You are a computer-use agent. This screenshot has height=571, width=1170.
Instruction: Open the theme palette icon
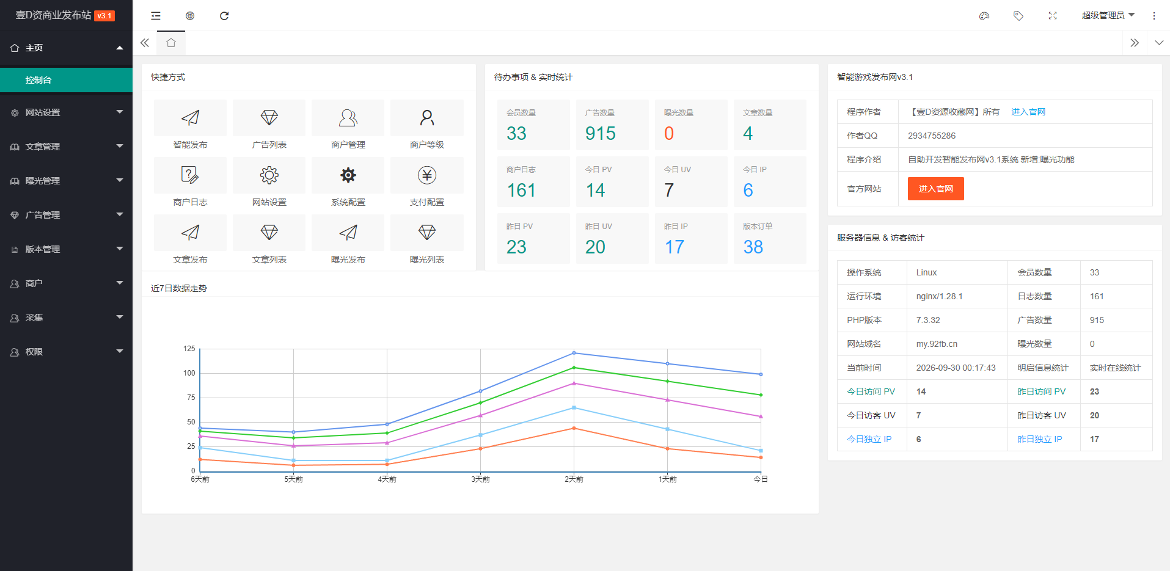984,16
